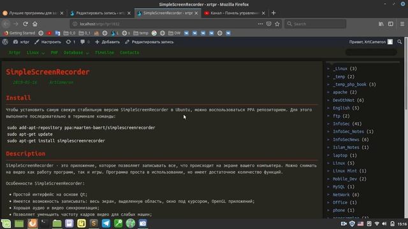Show the Firefox sidebars
The height and width of the screenshot is (229, 408).
pyautogui.click(x=391, y=24)
